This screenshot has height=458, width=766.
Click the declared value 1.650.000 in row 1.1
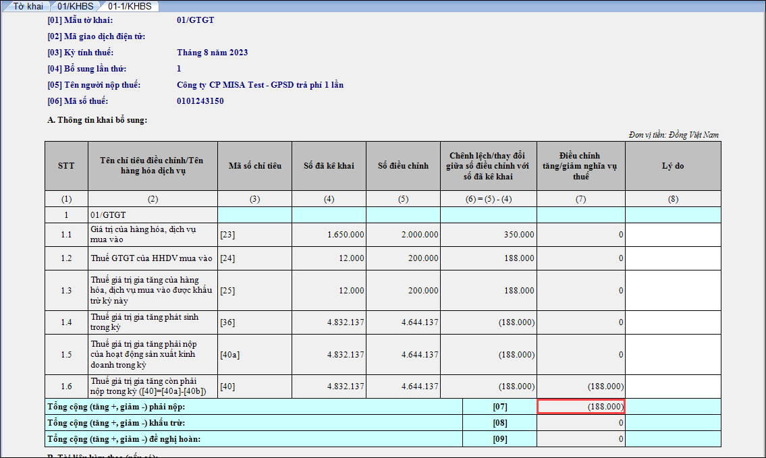329,235
